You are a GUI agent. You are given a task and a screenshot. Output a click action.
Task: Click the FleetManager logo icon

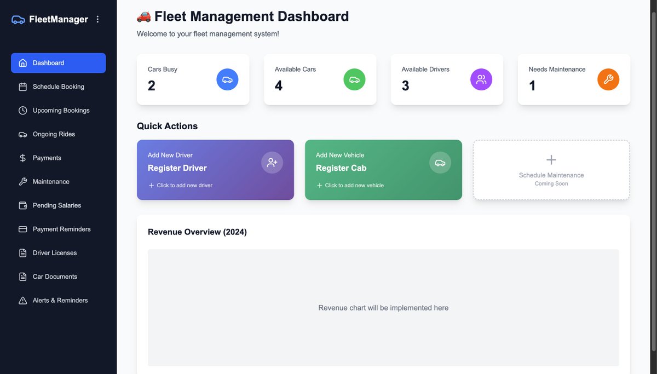click(18, 19)
